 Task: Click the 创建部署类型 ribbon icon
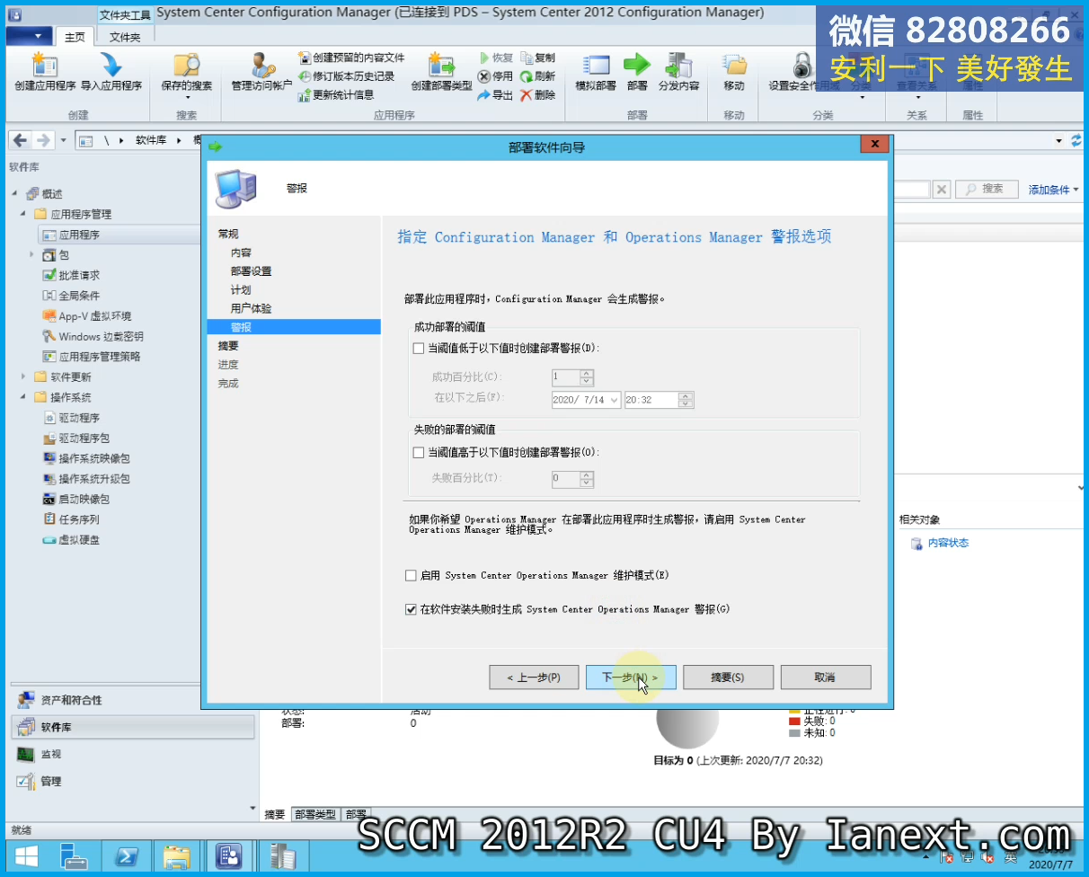click(x=441, y=73)
